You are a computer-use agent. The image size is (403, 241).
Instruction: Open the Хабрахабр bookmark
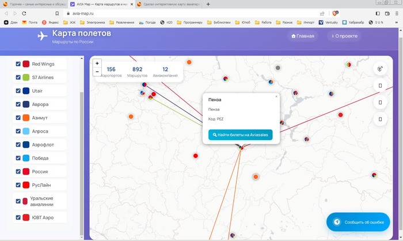point(353,22)
